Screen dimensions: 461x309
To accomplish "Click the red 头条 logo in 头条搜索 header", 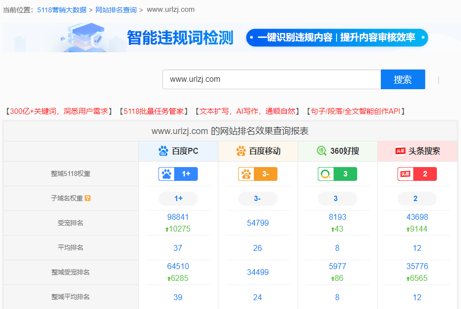I will (399, 151).
